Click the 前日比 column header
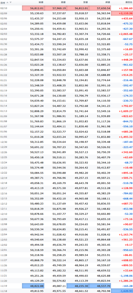Screen dimensions: 133x293 click(x=129, y=2)
